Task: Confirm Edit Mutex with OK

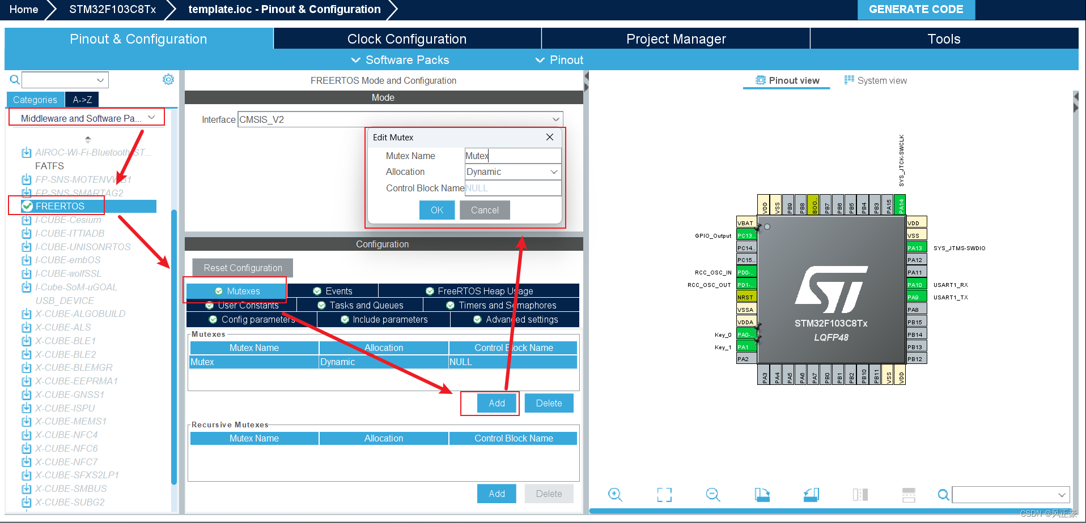Action: (x=437, y=210)
